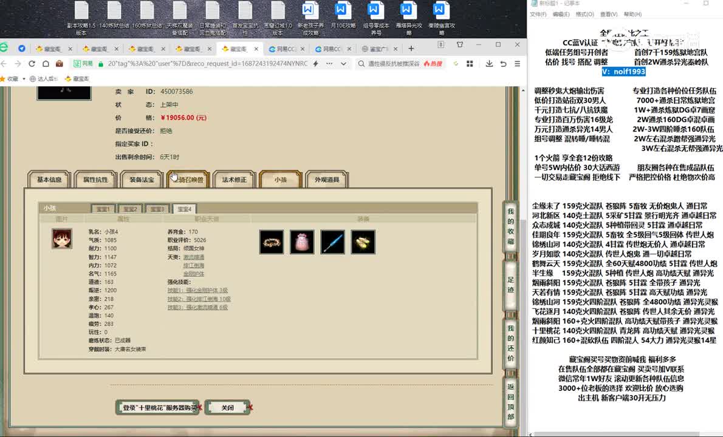The image size is (723, 437).
Task: Select the 宝宝1 sub-tab
Action: pyautogui.click(x=103, y=209)
